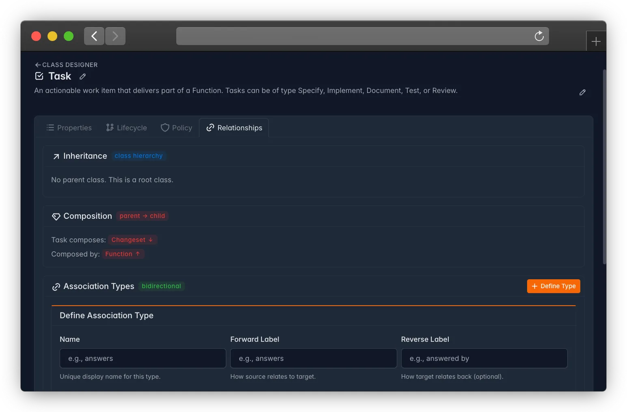The height and width of the screenshot is (412, 627).
Task: Focus the Name input field
Action: tap(143, 358)
